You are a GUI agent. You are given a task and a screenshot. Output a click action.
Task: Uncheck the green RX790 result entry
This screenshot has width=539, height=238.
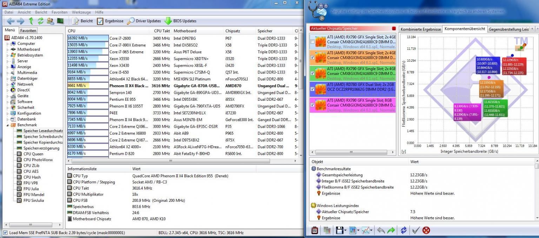point(313,73)
